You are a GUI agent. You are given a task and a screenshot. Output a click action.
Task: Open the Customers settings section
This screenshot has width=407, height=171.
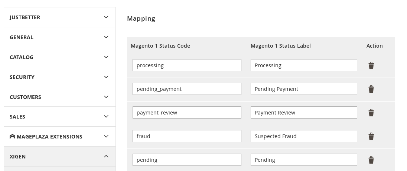tap(59, 97)
